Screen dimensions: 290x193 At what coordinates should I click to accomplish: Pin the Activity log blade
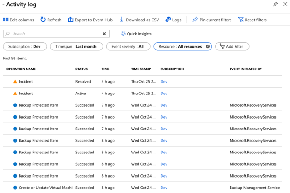click(x=275, y=5)
